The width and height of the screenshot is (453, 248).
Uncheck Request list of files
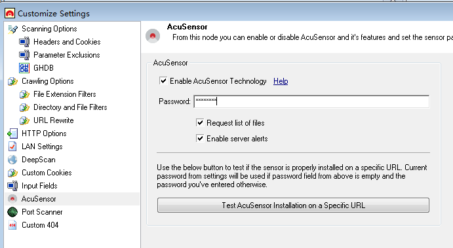[x=200, y=123]
